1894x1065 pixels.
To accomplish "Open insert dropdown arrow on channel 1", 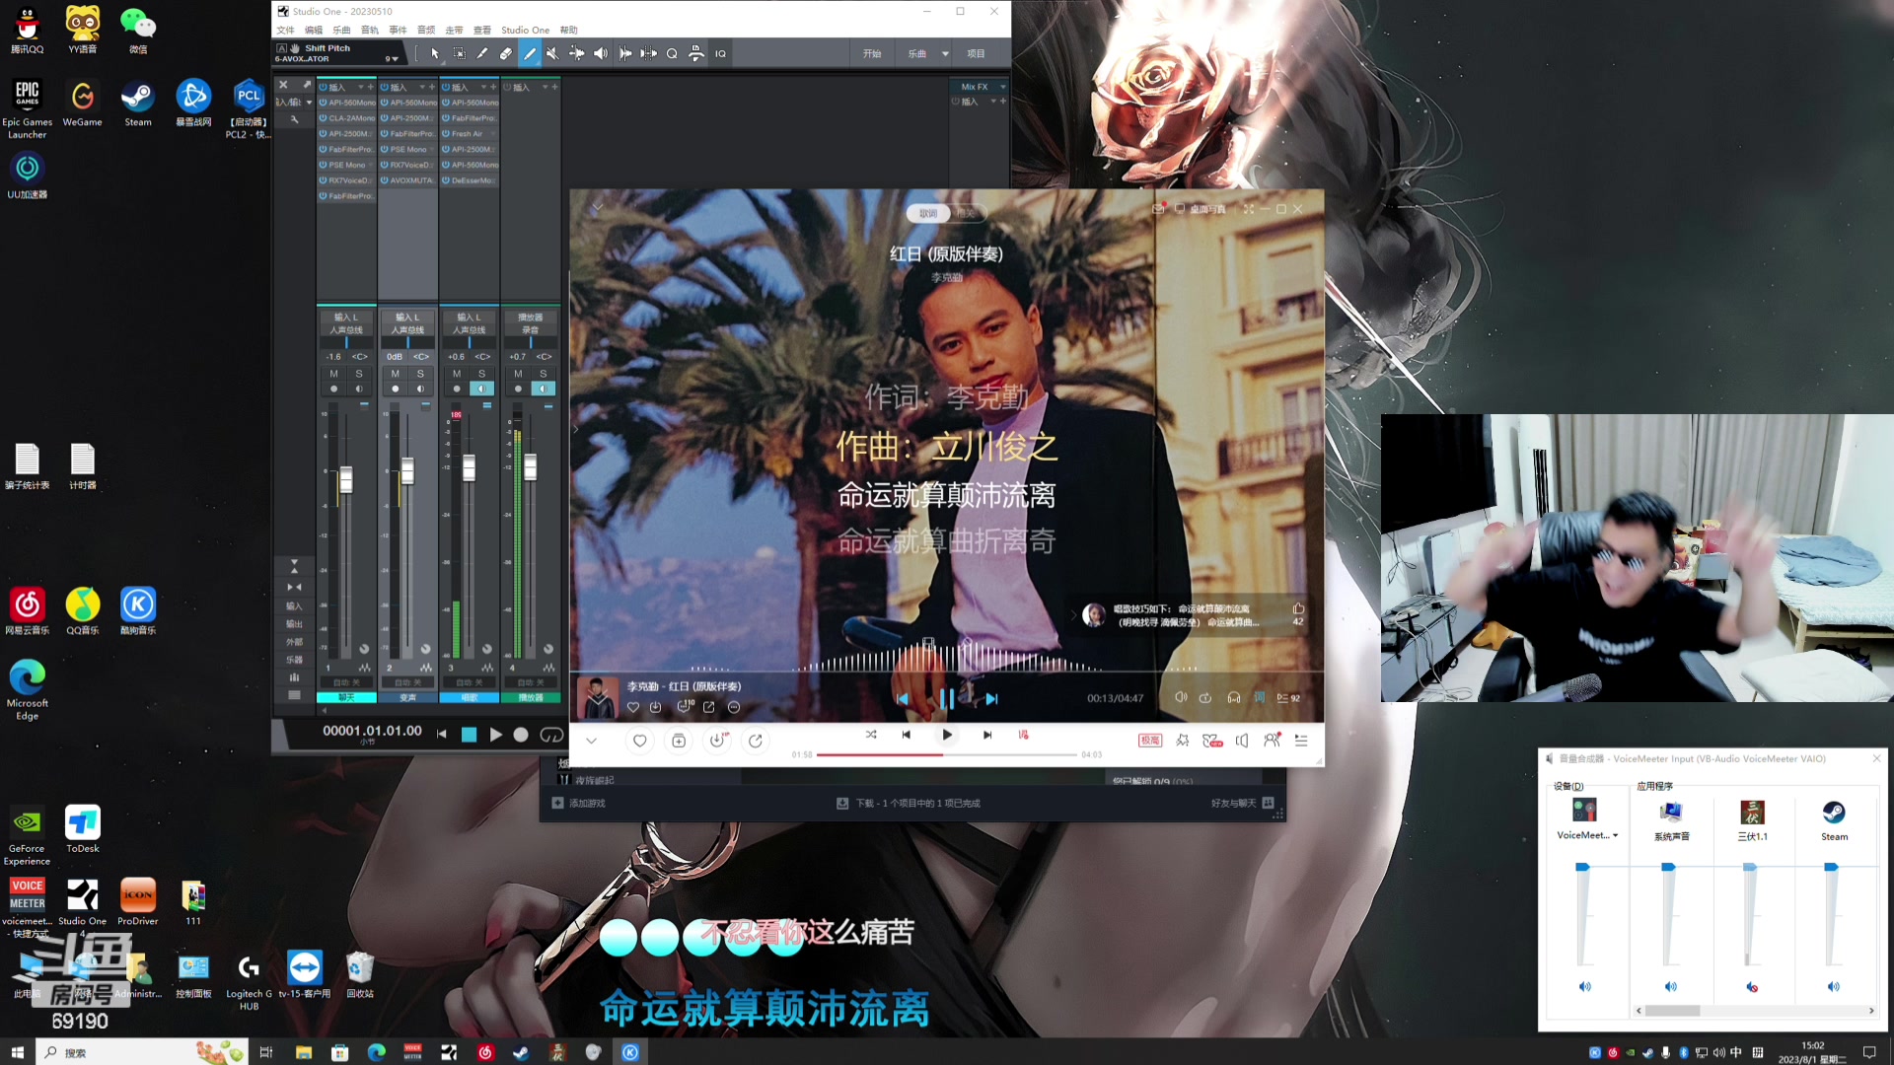I will coord(361,87).
